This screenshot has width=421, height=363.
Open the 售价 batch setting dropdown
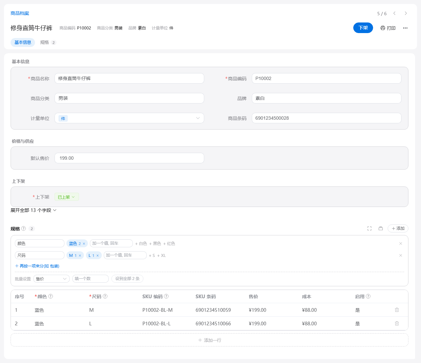52,279
